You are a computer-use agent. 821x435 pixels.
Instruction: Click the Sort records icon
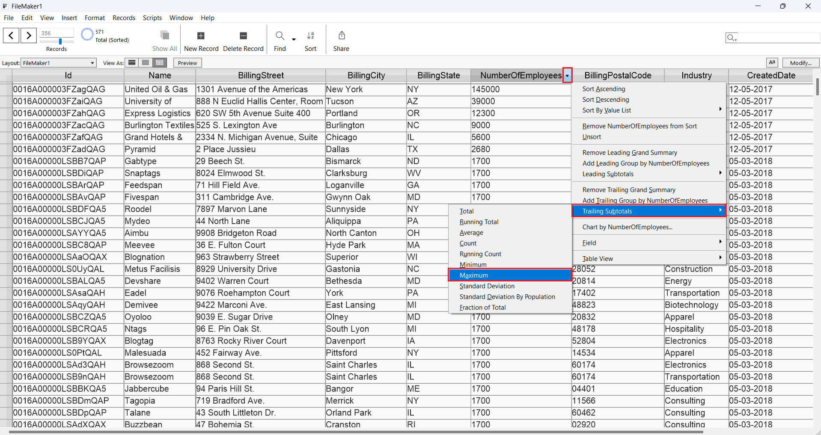[311, 36]
